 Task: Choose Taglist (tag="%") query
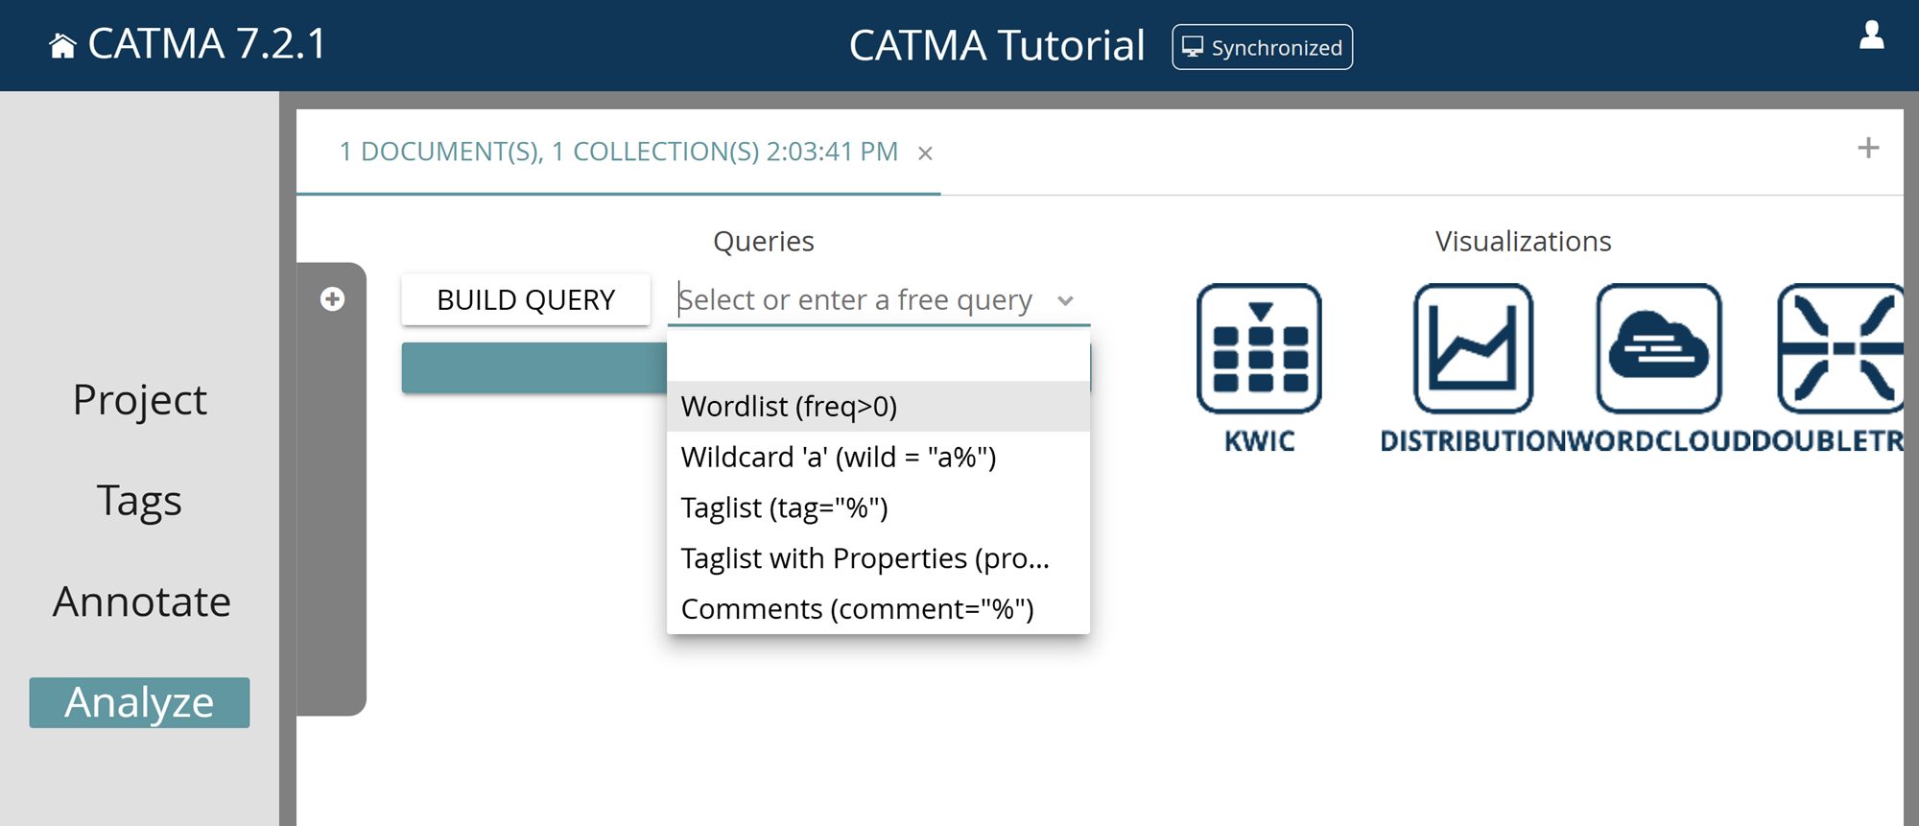(878, 508)
